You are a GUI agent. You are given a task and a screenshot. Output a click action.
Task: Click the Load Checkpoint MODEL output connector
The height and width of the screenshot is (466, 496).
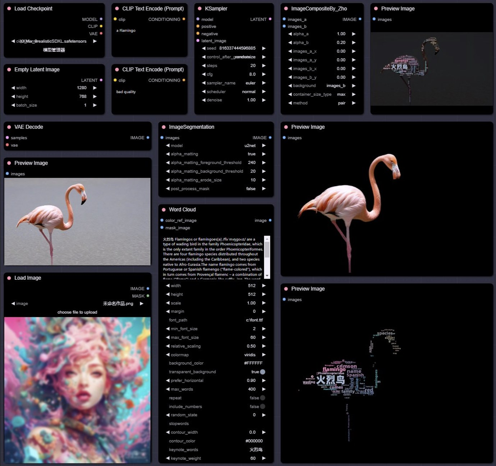[x=101, y=19]
